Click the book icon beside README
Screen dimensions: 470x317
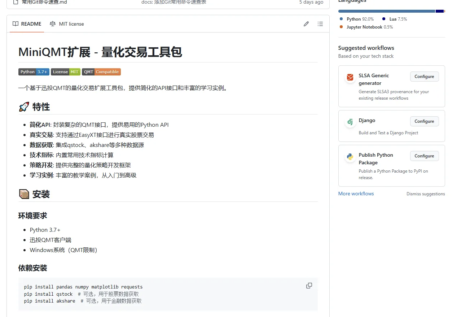[16, 23]
